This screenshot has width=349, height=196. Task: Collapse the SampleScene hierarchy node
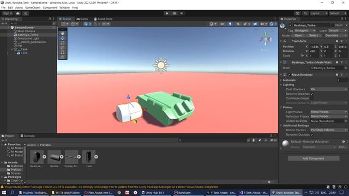9,28
